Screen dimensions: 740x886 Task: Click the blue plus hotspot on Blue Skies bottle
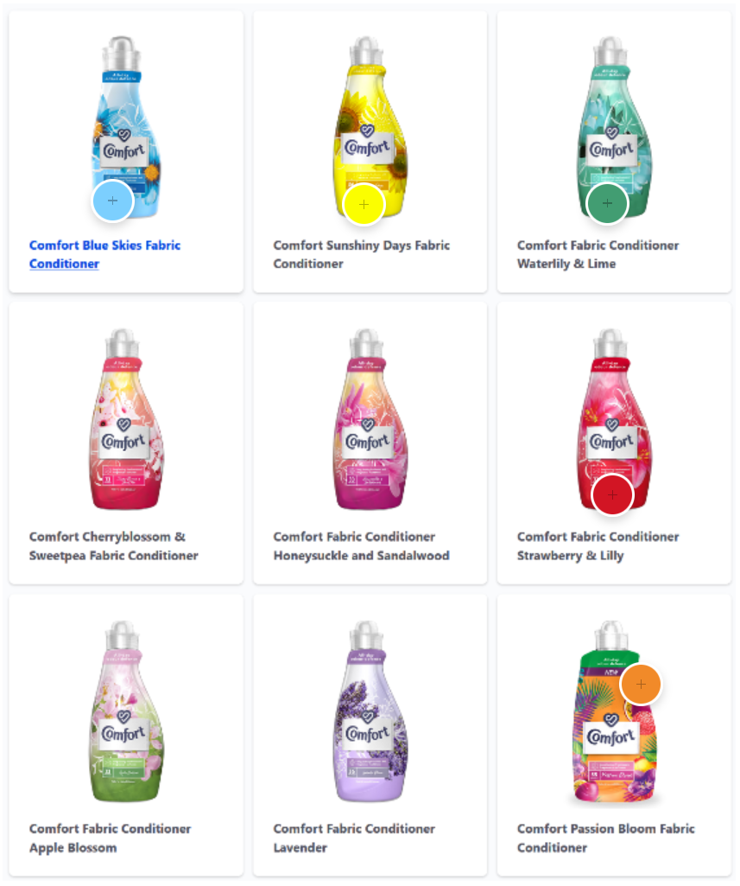(x=112, y=201)
